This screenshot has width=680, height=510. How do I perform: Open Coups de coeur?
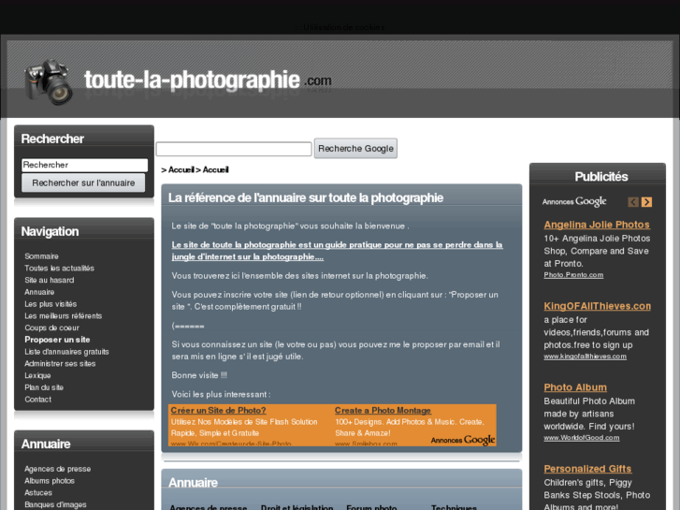tap(52, 328)
